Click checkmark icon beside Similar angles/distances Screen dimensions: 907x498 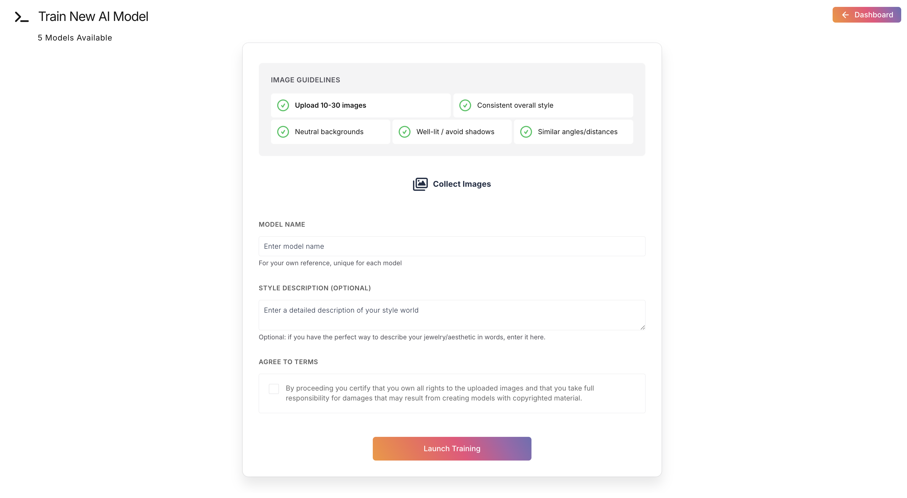pyautogui.click(x=526, y=132)
